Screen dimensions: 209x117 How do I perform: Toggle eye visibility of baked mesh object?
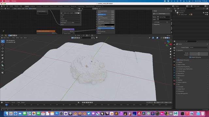205,15
